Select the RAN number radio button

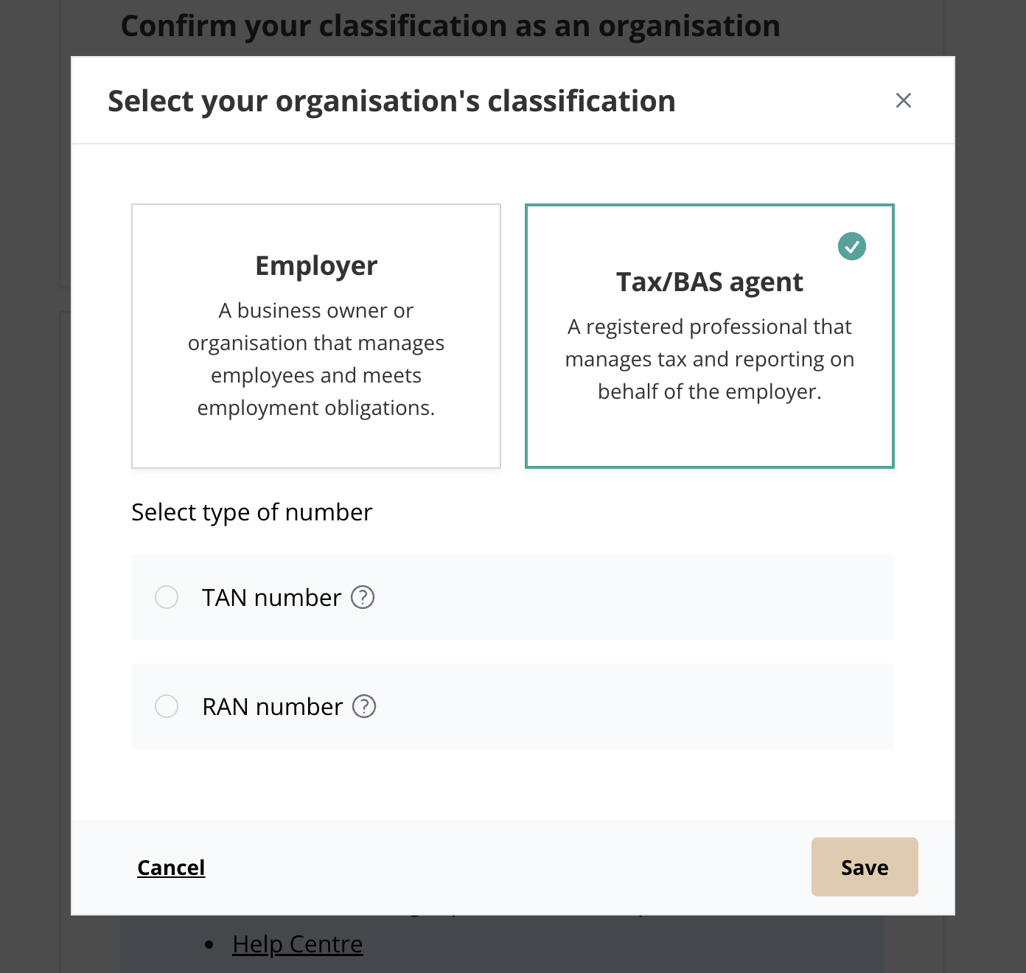click(x=167, y=706)
